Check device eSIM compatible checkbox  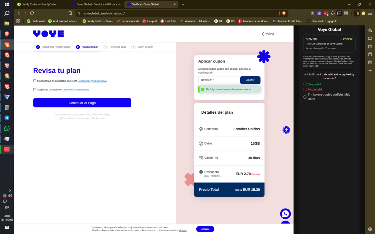point(34,81)
